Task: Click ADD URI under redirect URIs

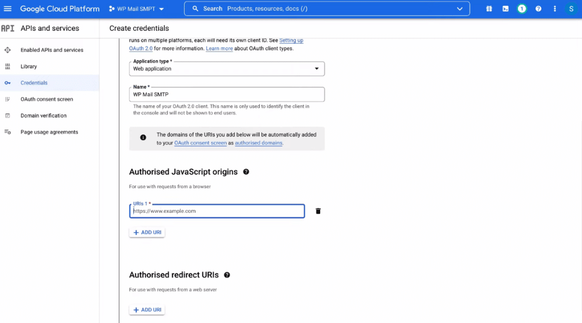Action: point(147,310)
